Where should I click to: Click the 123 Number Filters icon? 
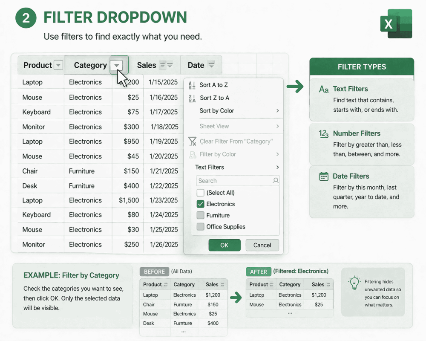point(323,133)
